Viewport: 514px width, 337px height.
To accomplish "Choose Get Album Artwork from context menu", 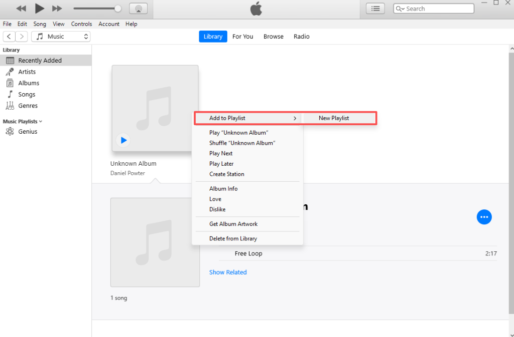I will [232, 224].
